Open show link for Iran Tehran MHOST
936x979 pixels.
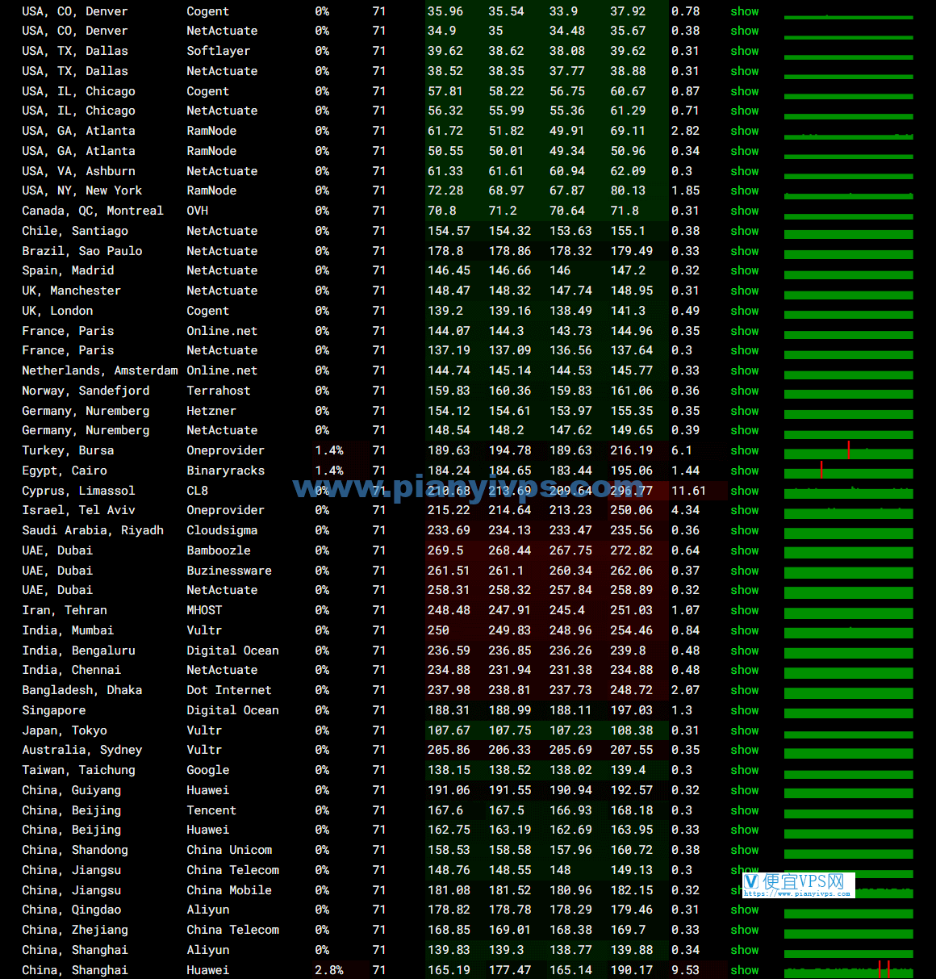(744, 610)
